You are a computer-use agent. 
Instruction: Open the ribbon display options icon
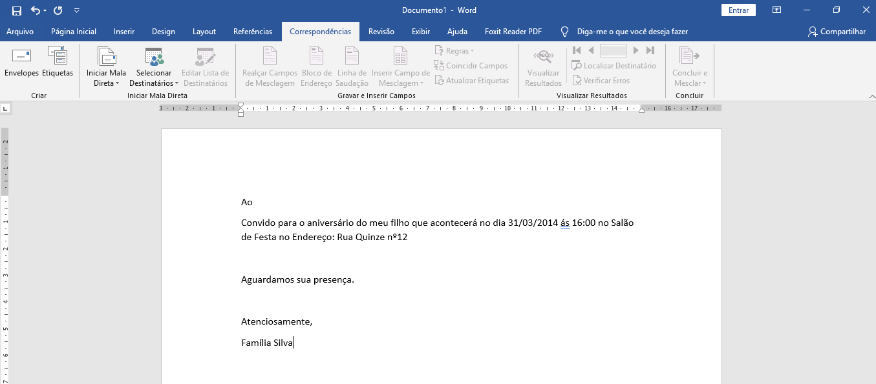pos(776,10)
